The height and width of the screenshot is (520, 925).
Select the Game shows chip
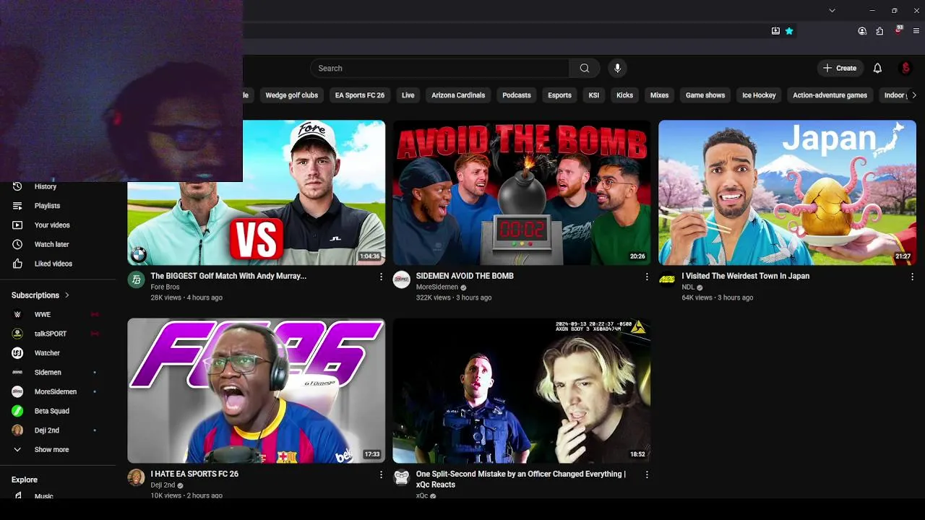705,95
